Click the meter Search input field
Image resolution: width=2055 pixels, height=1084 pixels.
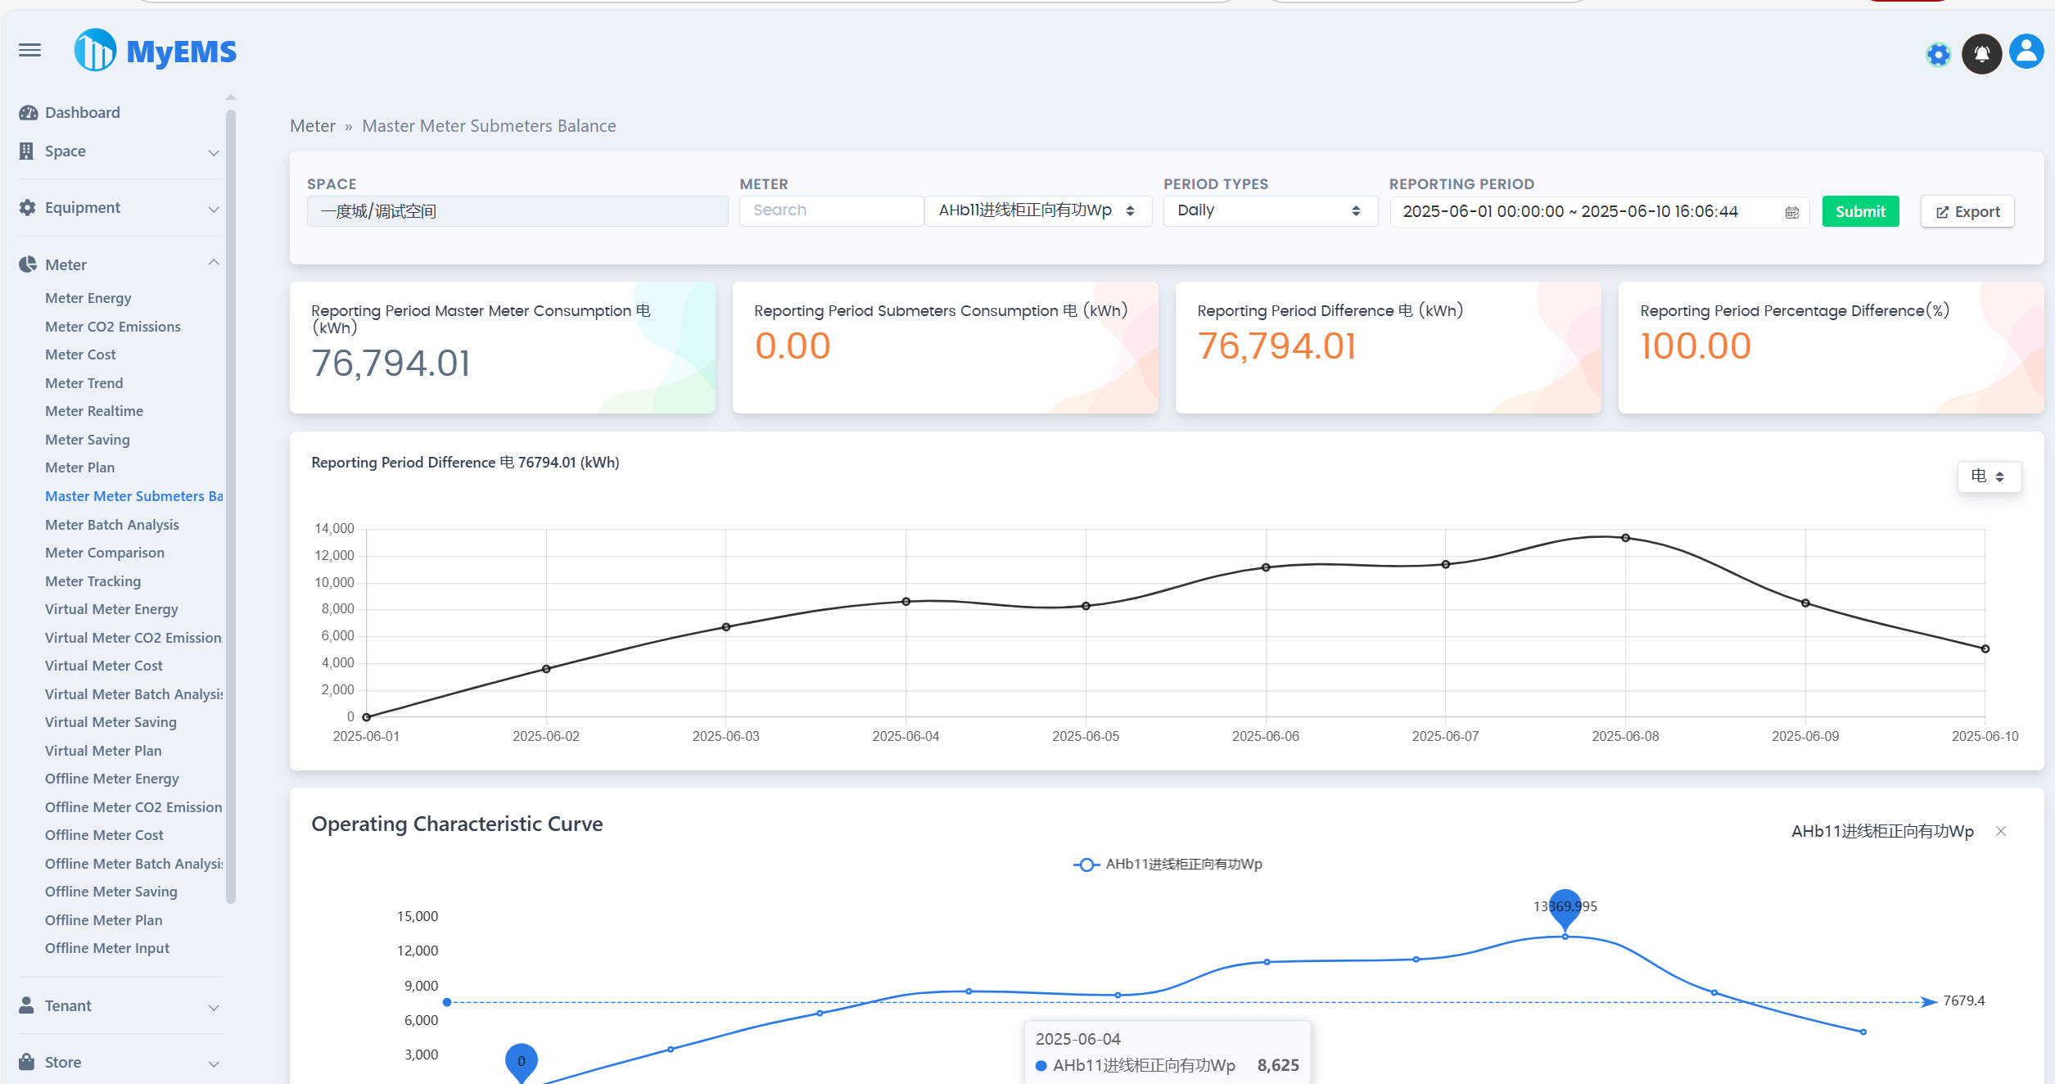tap(830, 211)
